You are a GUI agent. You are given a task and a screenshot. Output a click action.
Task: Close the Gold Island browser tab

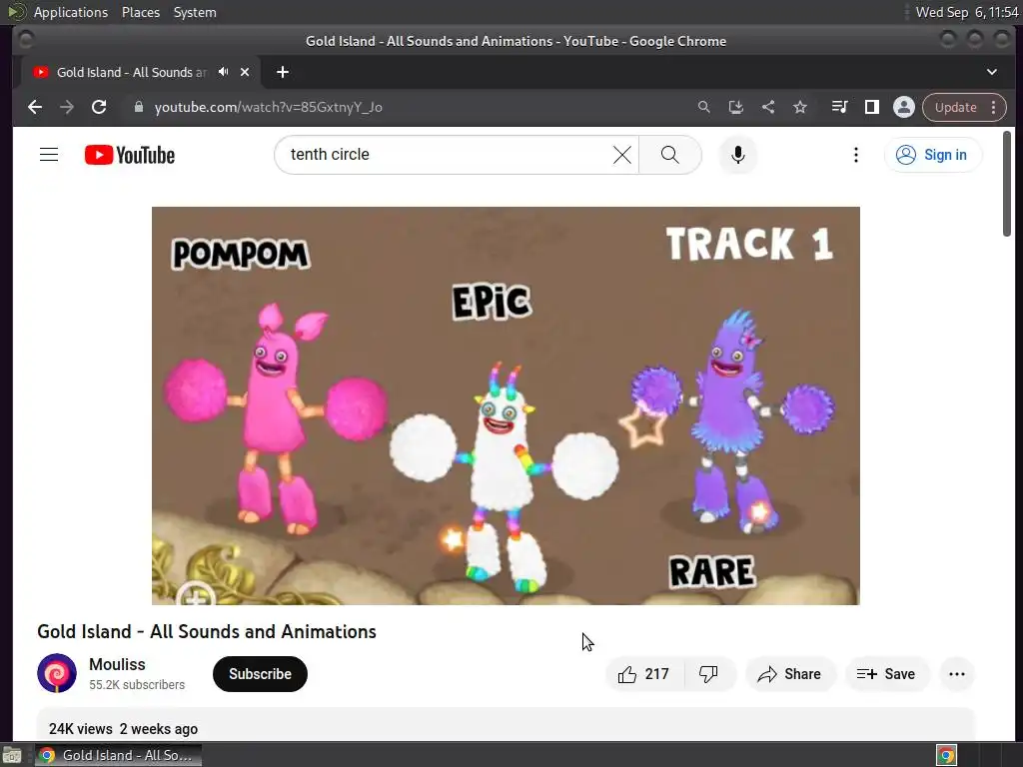click(245, 72)
